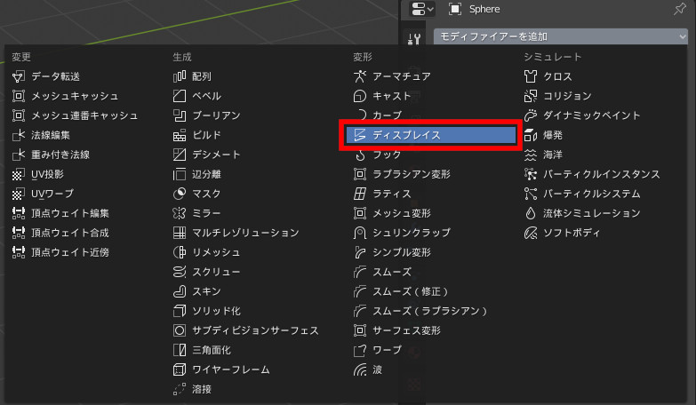Choose Particle Instance (パーティクルインスタンス) entry
696x405 pixels.
coord(604,174)
